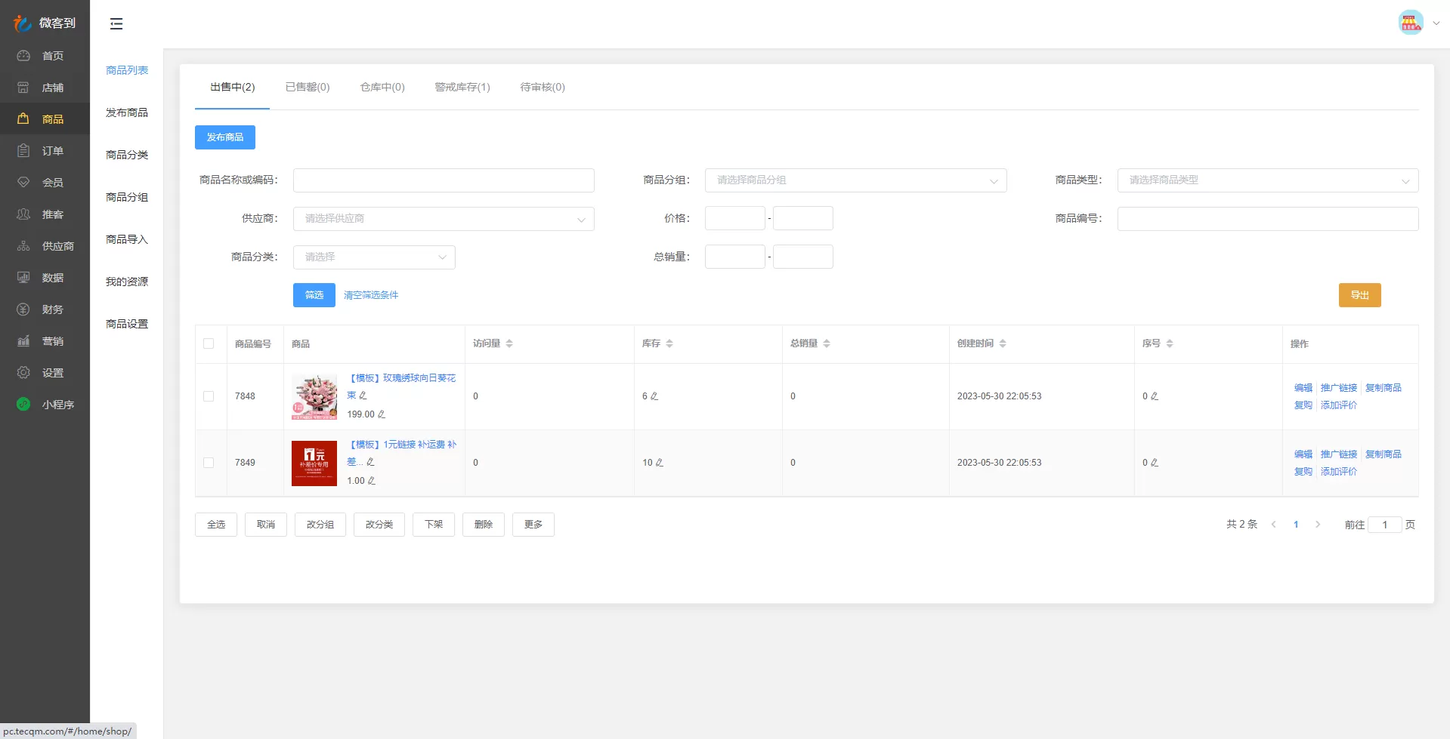The width and height of the screenshot is (1450, 739).
Task: Check the box for product 7848
Action: 209,396
